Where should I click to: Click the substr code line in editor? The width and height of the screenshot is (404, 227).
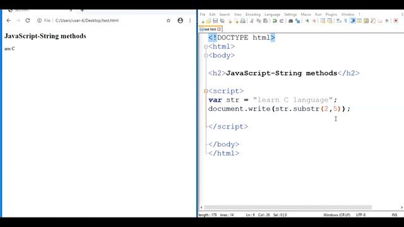pyautogui.click(x=279, y=109)
